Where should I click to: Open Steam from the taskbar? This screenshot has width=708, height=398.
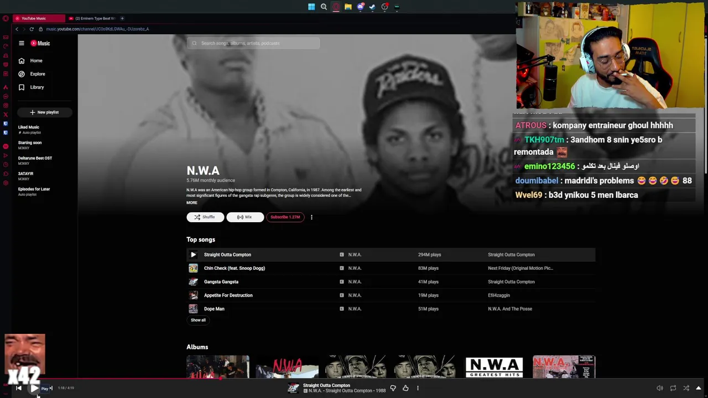372,7
